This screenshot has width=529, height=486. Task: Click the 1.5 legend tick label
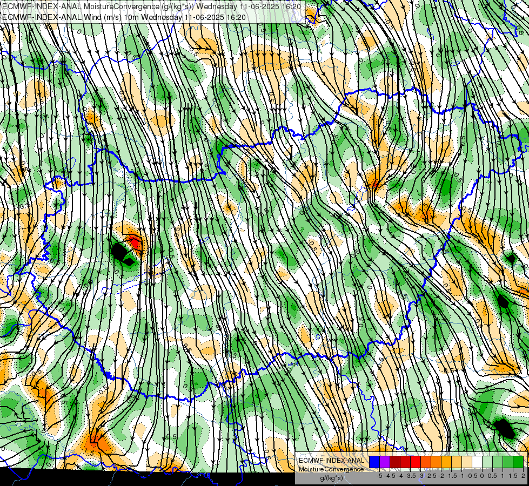tap(513, 476)
